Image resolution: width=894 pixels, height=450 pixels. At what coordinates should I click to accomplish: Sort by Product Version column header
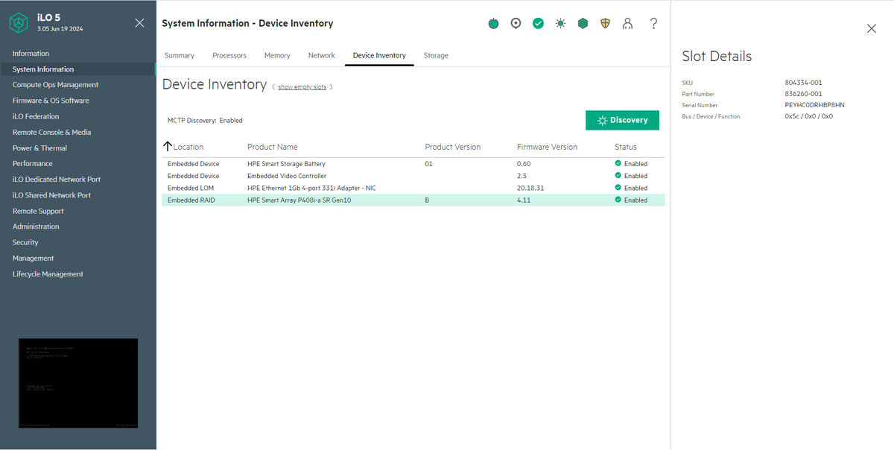point(453,147)
